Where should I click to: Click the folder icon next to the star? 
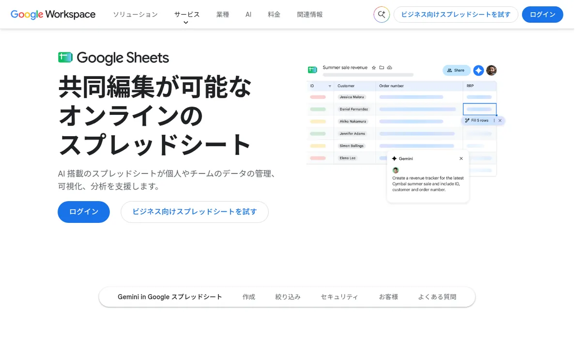click(382, 68)
